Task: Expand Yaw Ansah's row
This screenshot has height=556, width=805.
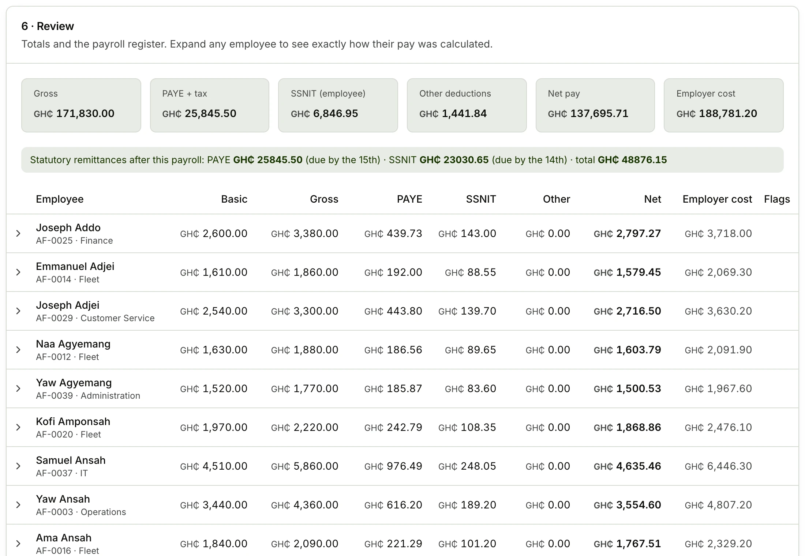Action: coord(18,505)
